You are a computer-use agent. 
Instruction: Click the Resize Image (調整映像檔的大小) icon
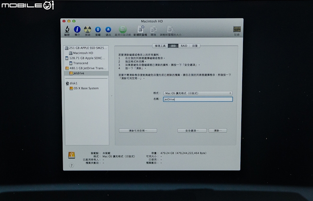click(170, 29)
